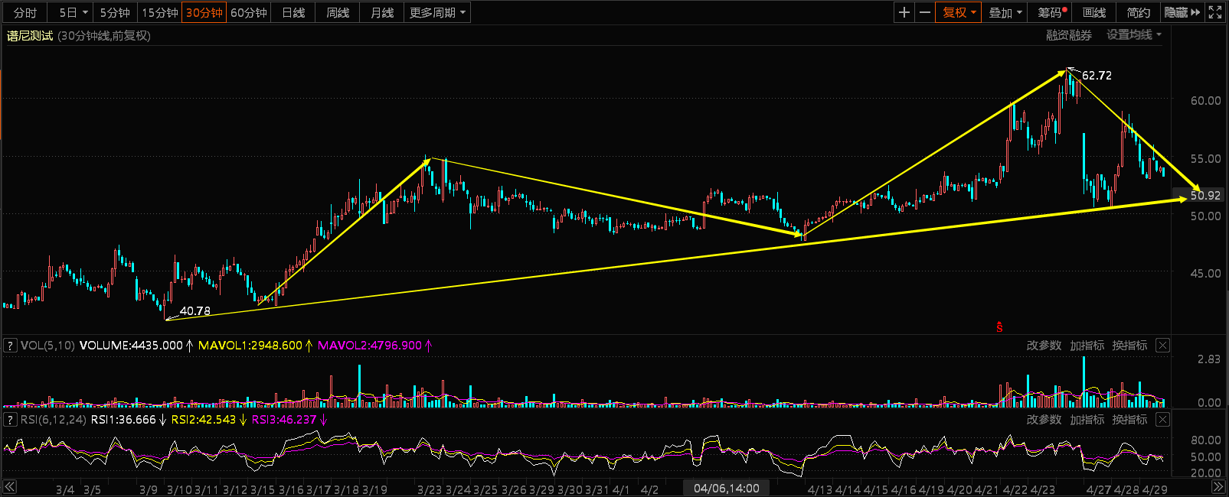Click 换指标 in RSI panel
Viewport: 1229px width, 497px height.
pos(1129,420)
